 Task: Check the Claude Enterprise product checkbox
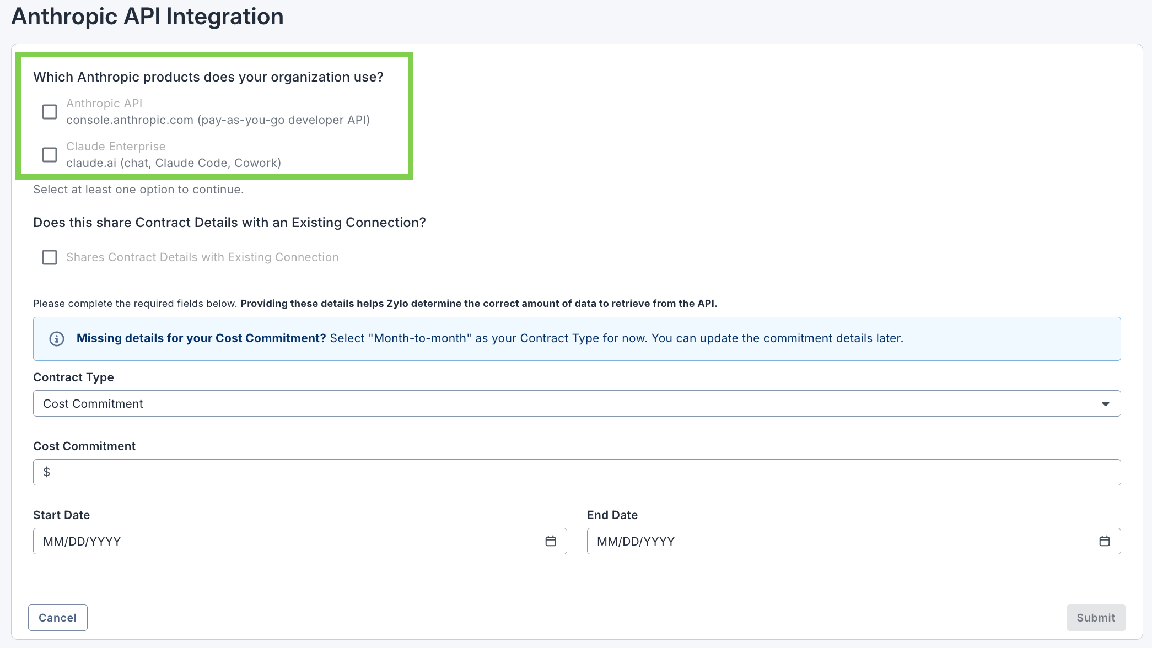coord(50,155)
